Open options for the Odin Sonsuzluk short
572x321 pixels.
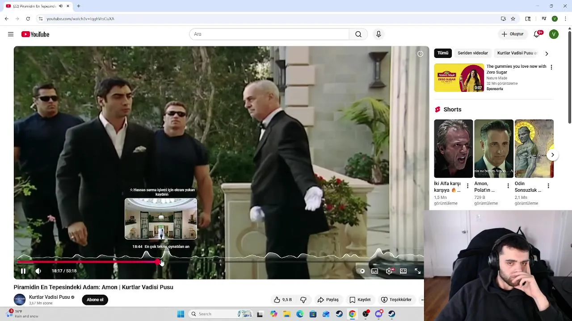548,185
